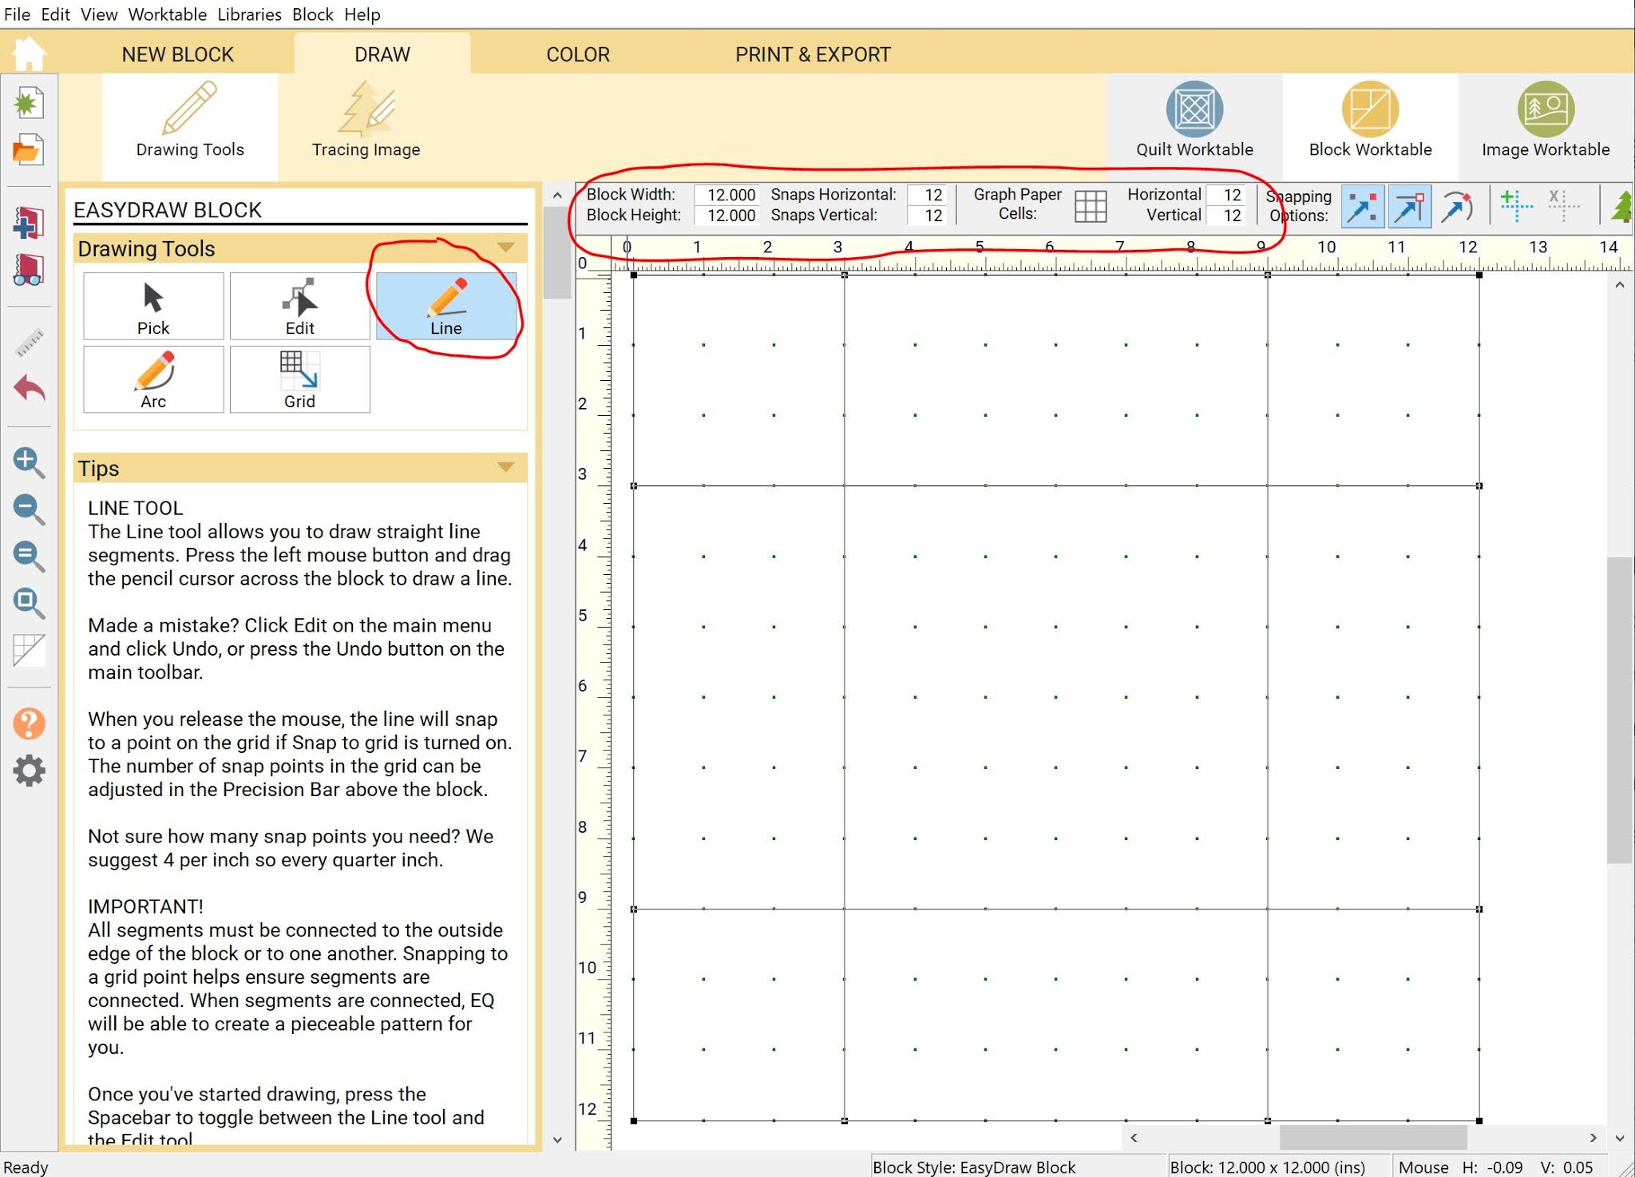This screenshot has height=1177, width=1635.
Task: Click the 'Ready' status text
Action: tap(26, 1167)
